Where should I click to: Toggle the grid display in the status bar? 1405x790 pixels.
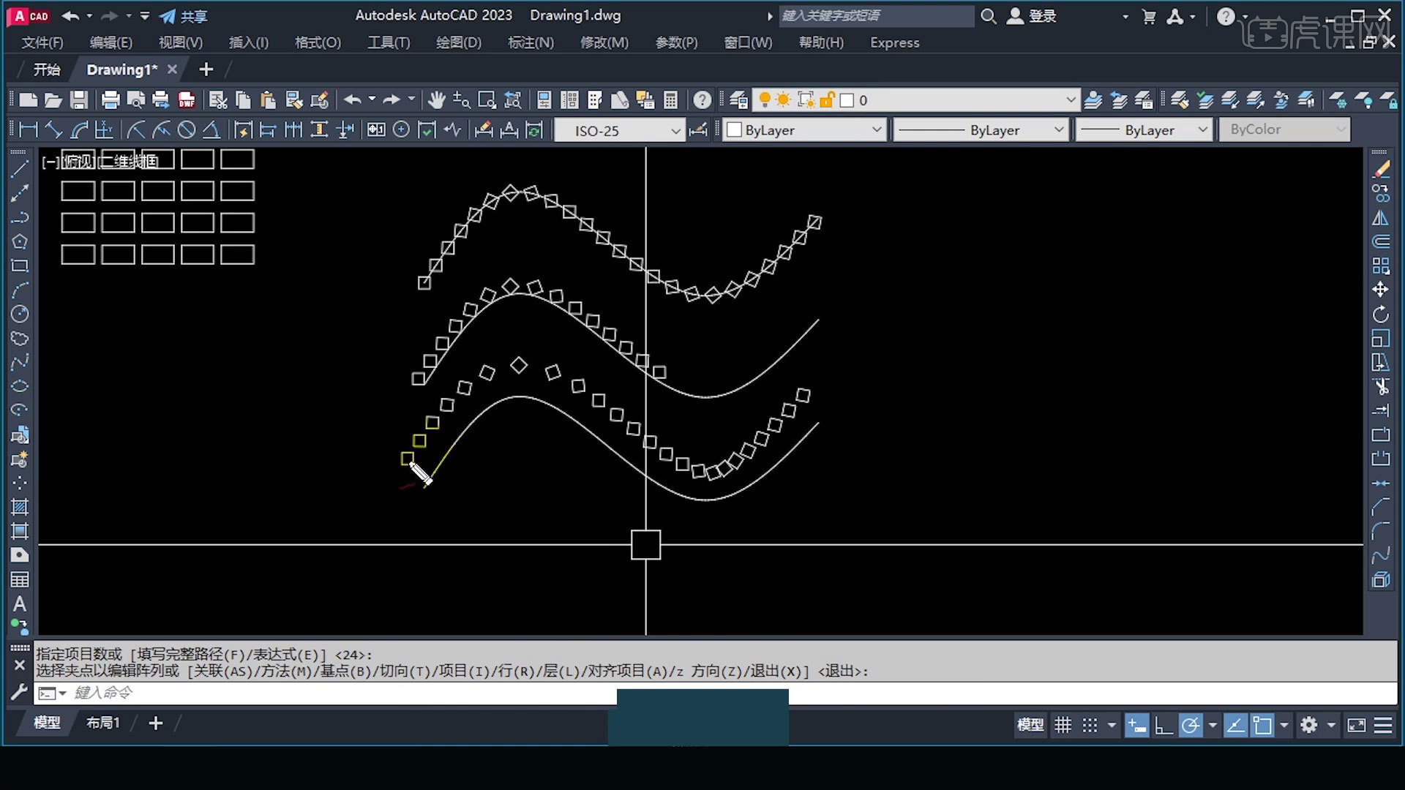point(1063,725)
